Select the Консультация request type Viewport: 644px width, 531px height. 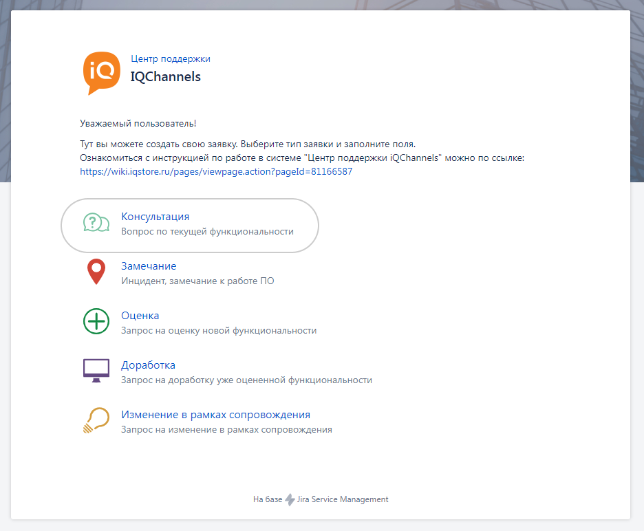click(155, 217)
